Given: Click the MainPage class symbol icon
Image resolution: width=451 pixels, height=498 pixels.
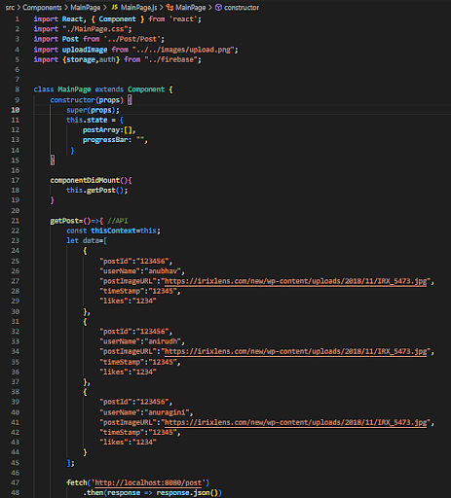Looking at the screenshot, I should [169, 7].
